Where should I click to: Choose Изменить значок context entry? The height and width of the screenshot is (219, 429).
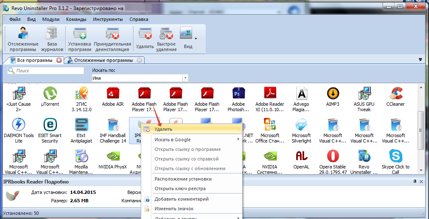pyautogui.click(x=191, y=209)
